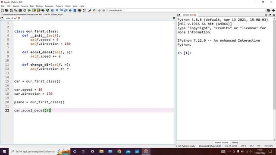Click the conda (Python 3.8.8) status entry
276x155 pixels.
(210, 146)
